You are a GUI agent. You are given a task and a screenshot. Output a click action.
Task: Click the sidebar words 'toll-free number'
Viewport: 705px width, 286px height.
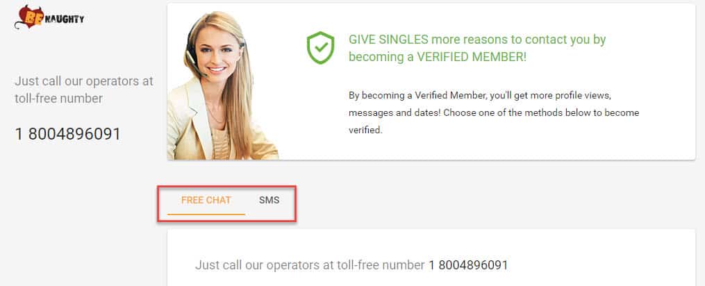point(59,99)
